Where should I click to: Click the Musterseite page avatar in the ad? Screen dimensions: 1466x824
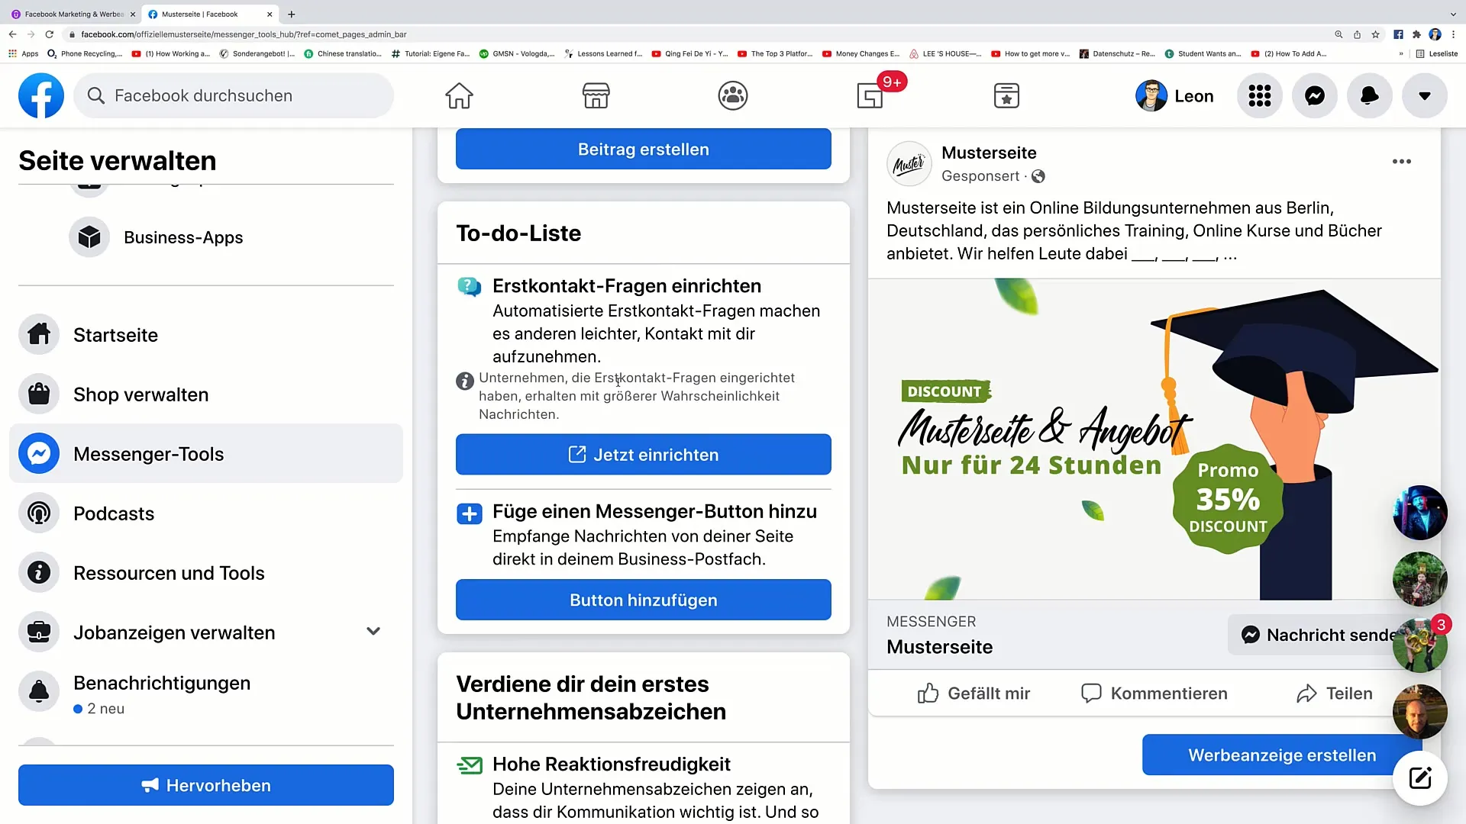909,163
